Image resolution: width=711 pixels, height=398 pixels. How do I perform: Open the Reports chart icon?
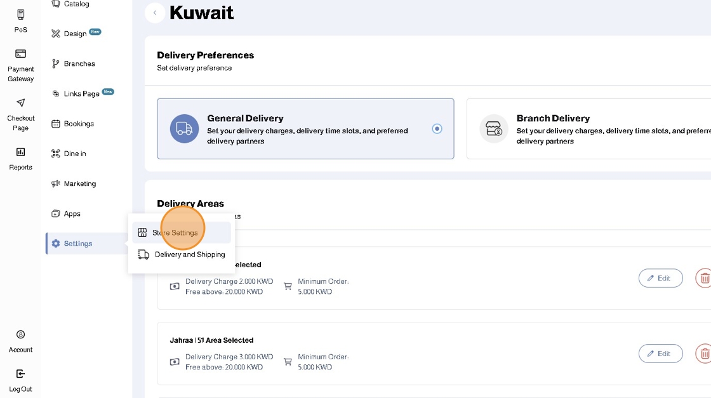click(21, 152)
